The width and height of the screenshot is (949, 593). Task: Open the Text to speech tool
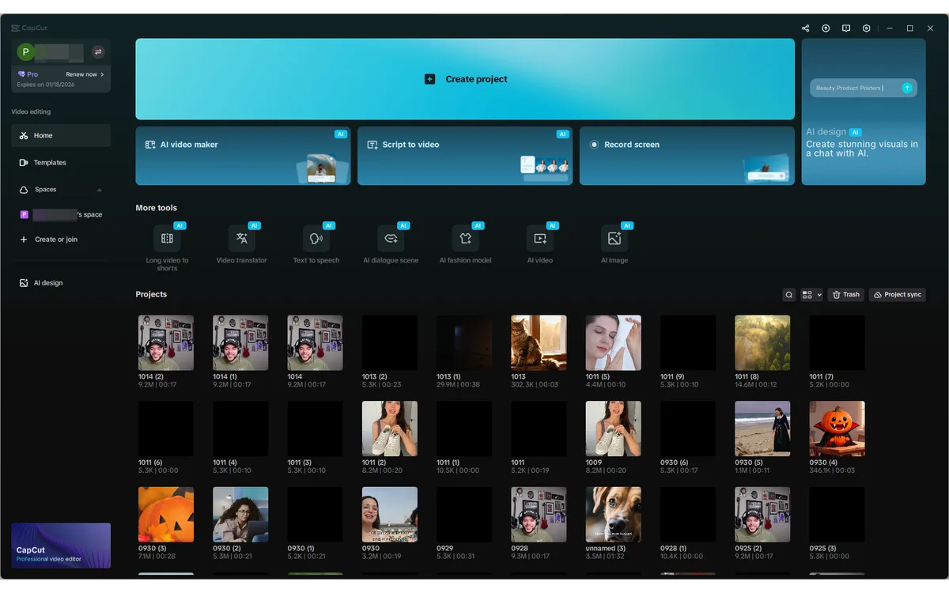click(316, 238)
